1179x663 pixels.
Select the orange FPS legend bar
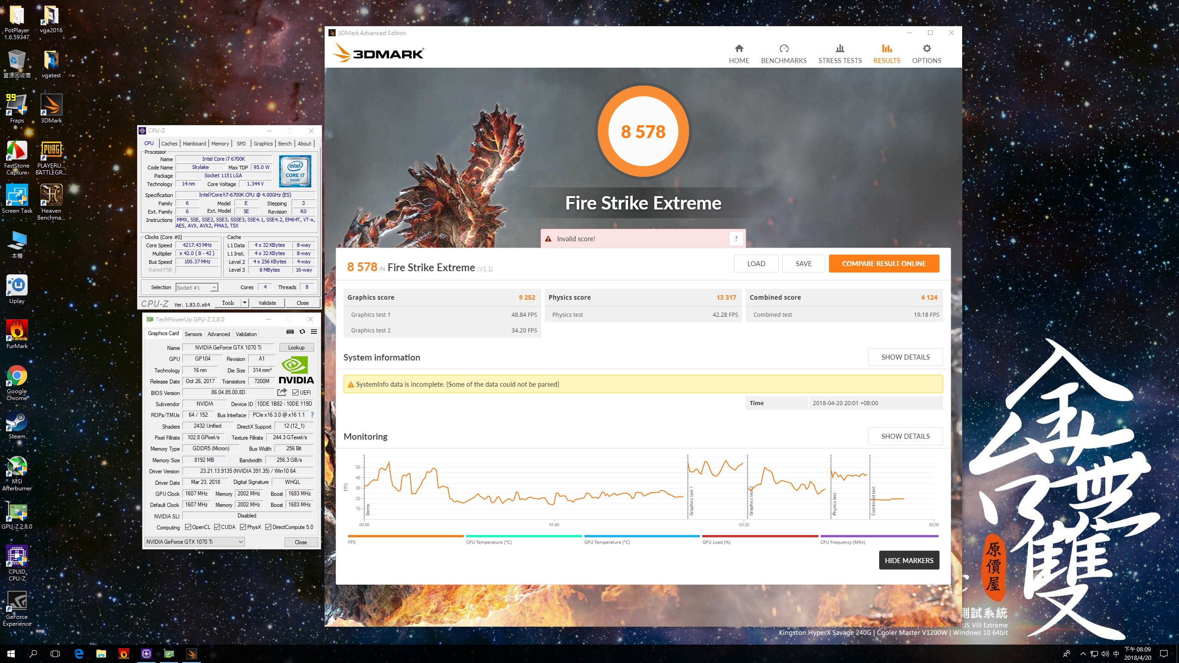[x=406, y=536]
